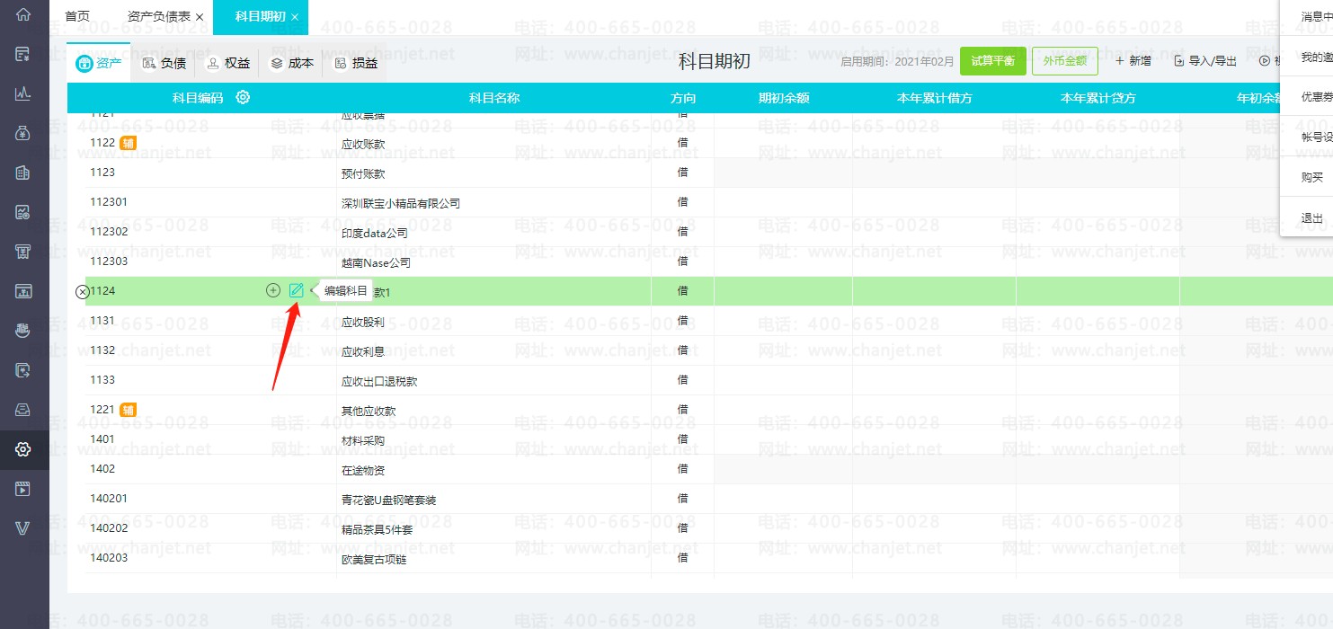1333x629 pixels.
Task: Select the 负债 category tab
Action: [164, 63]
